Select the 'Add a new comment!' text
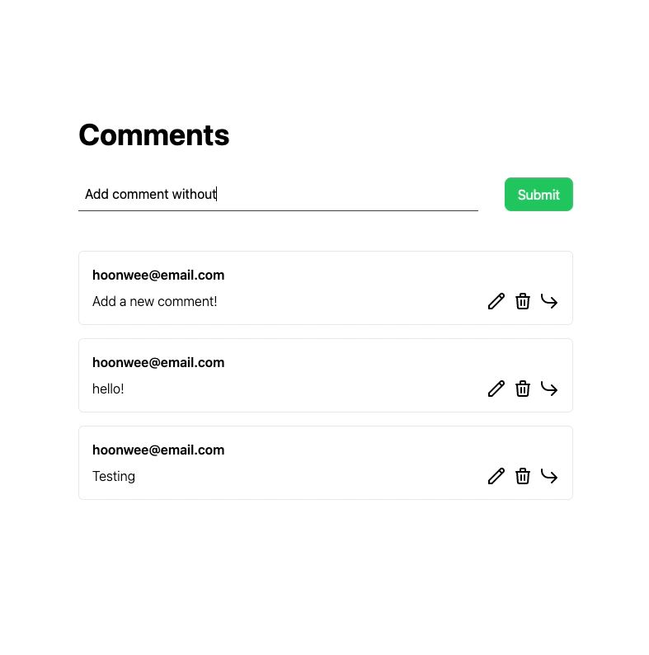 tap(155, 301)
